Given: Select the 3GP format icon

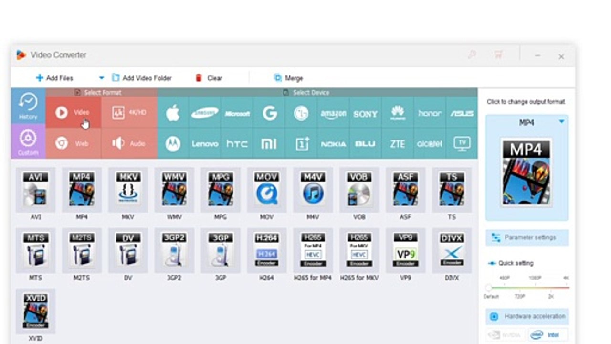Looking at the screenshot, I should pyautogui.click(x=221, y=250).
